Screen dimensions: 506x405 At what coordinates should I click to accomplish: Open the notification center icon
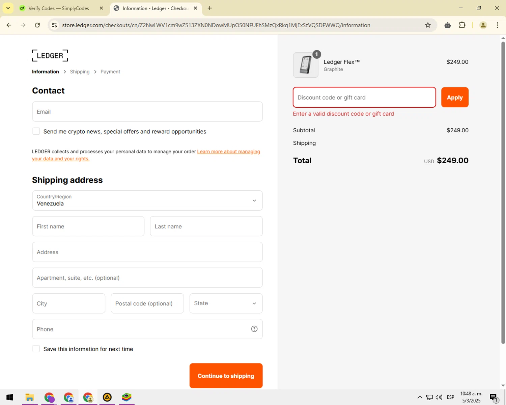pos(494,397)
